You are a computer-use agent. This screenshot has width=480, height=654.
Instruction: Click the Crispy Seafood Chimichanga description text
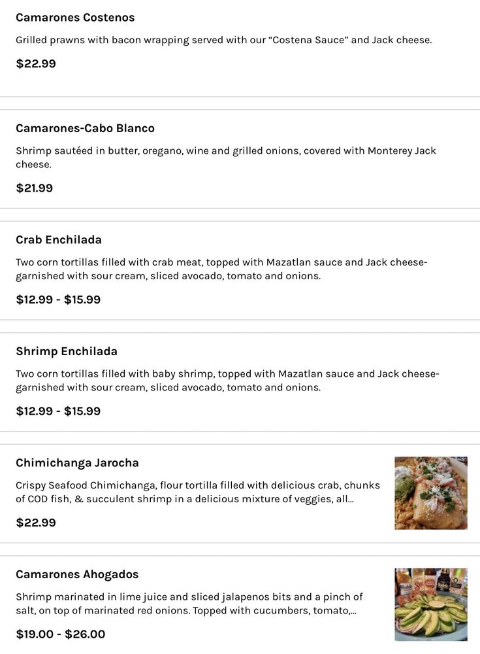pos(197,492)
